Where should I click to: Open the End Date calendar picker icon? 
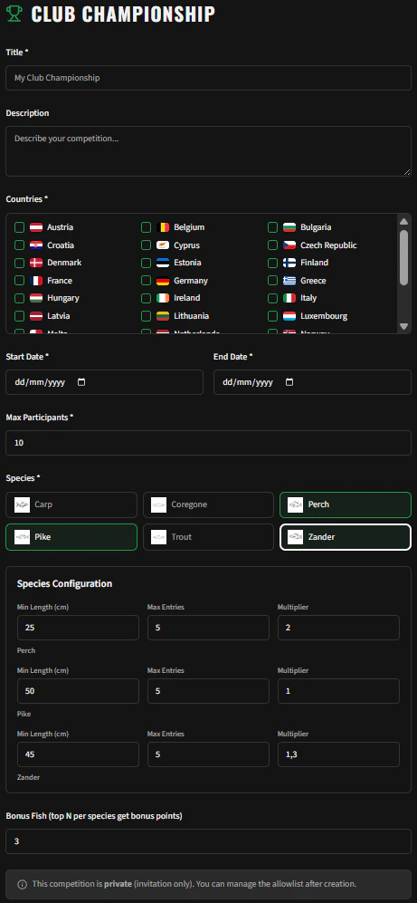289,382
